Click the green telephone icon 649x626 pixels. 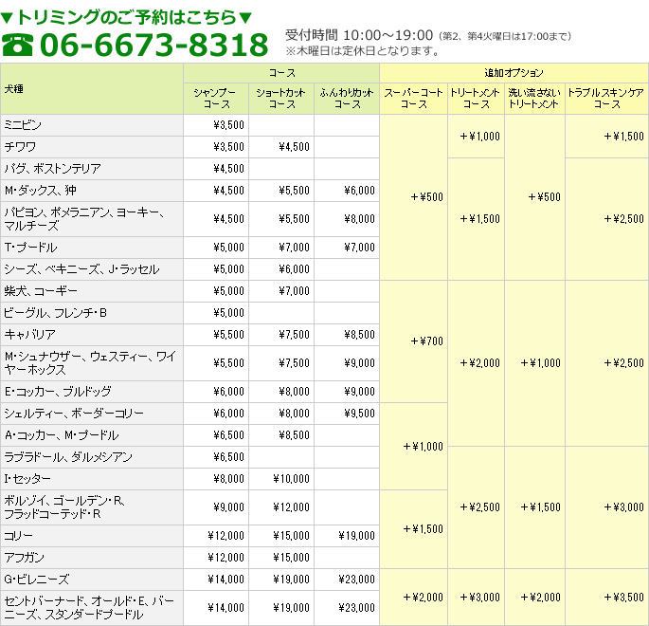pos(17,45)
